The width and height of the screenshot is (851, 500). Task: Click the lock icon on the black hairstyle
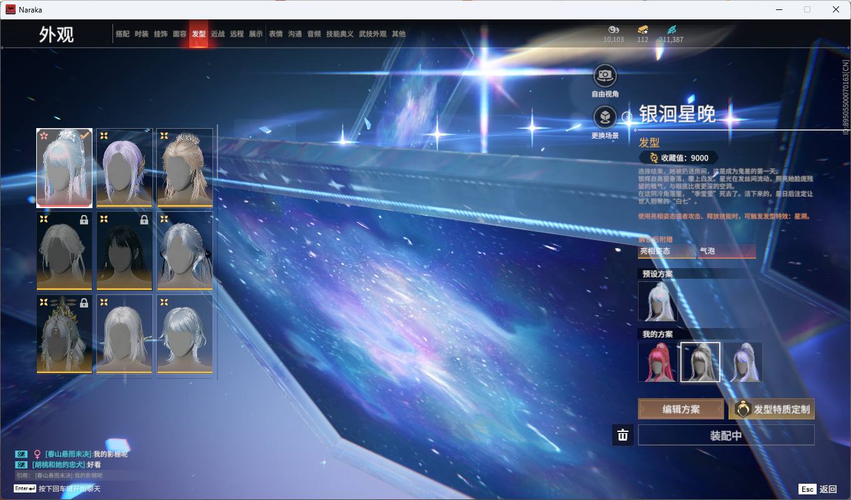[x=144, y=220]
